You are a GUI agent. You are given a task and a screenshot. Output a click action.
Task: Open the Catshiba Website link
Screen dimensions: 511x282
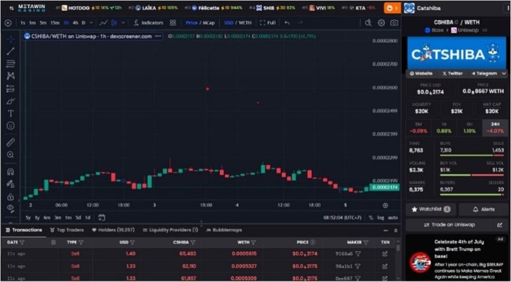click(x=421, y=74)
